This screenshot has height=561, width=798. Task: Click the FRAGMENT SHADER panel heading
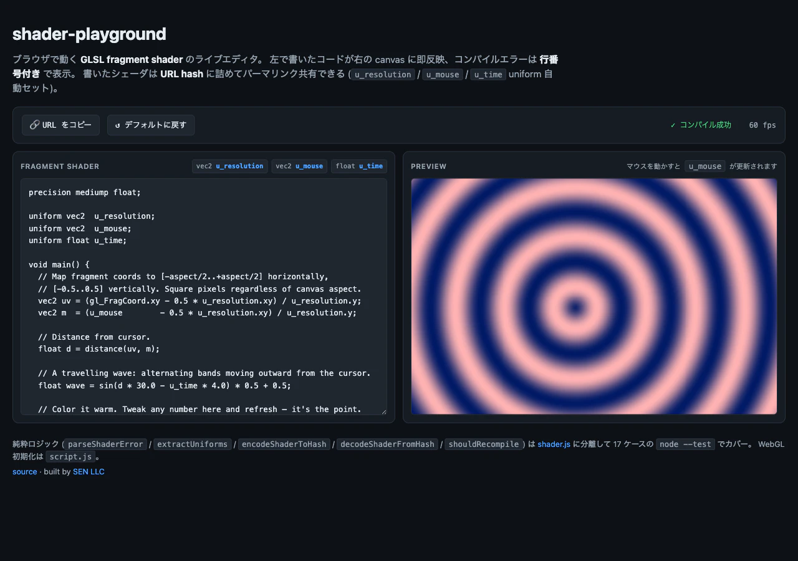click(x=60, y=166)
